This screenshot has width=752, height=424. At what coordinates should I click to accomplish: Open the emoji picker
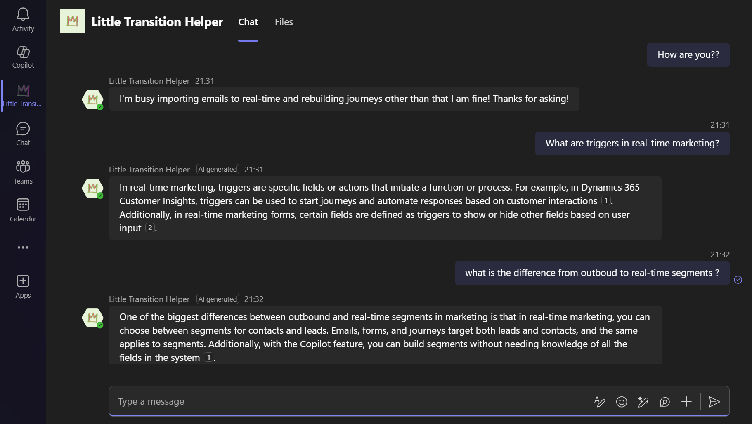(x=622, y=401)
